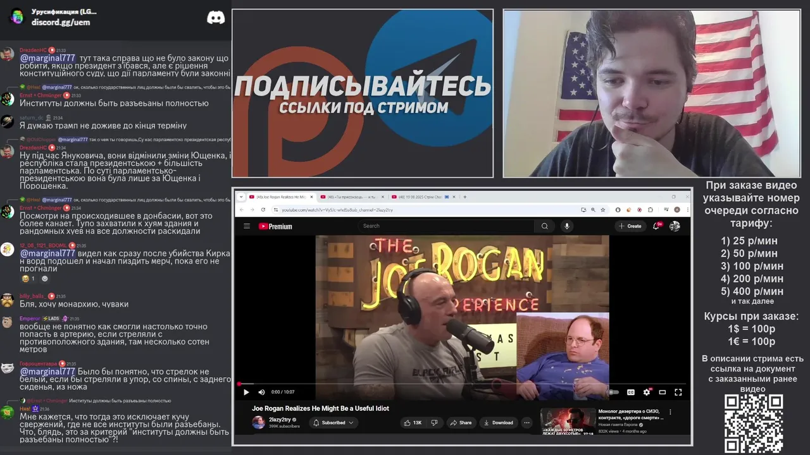Start voice search with microphone icon

point(567,226)
